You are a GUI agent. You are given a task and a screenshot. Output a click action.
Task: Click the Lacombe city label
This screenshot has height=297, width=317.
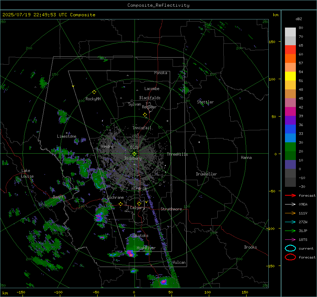(152, 89)
